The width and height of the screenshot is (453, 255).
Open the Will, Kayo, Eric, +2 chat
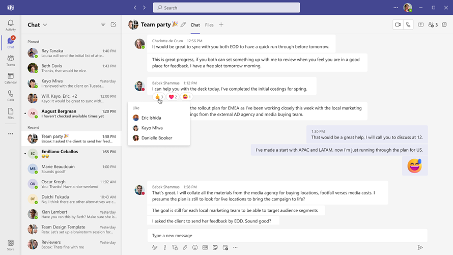72,98
